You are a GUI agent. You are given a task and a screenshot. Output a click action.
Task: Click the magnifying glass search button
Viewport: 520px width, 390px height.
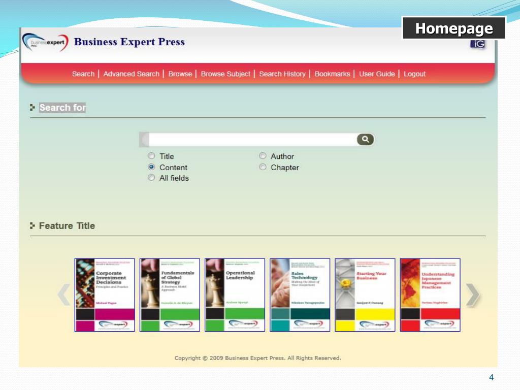[x=365, y=140]
